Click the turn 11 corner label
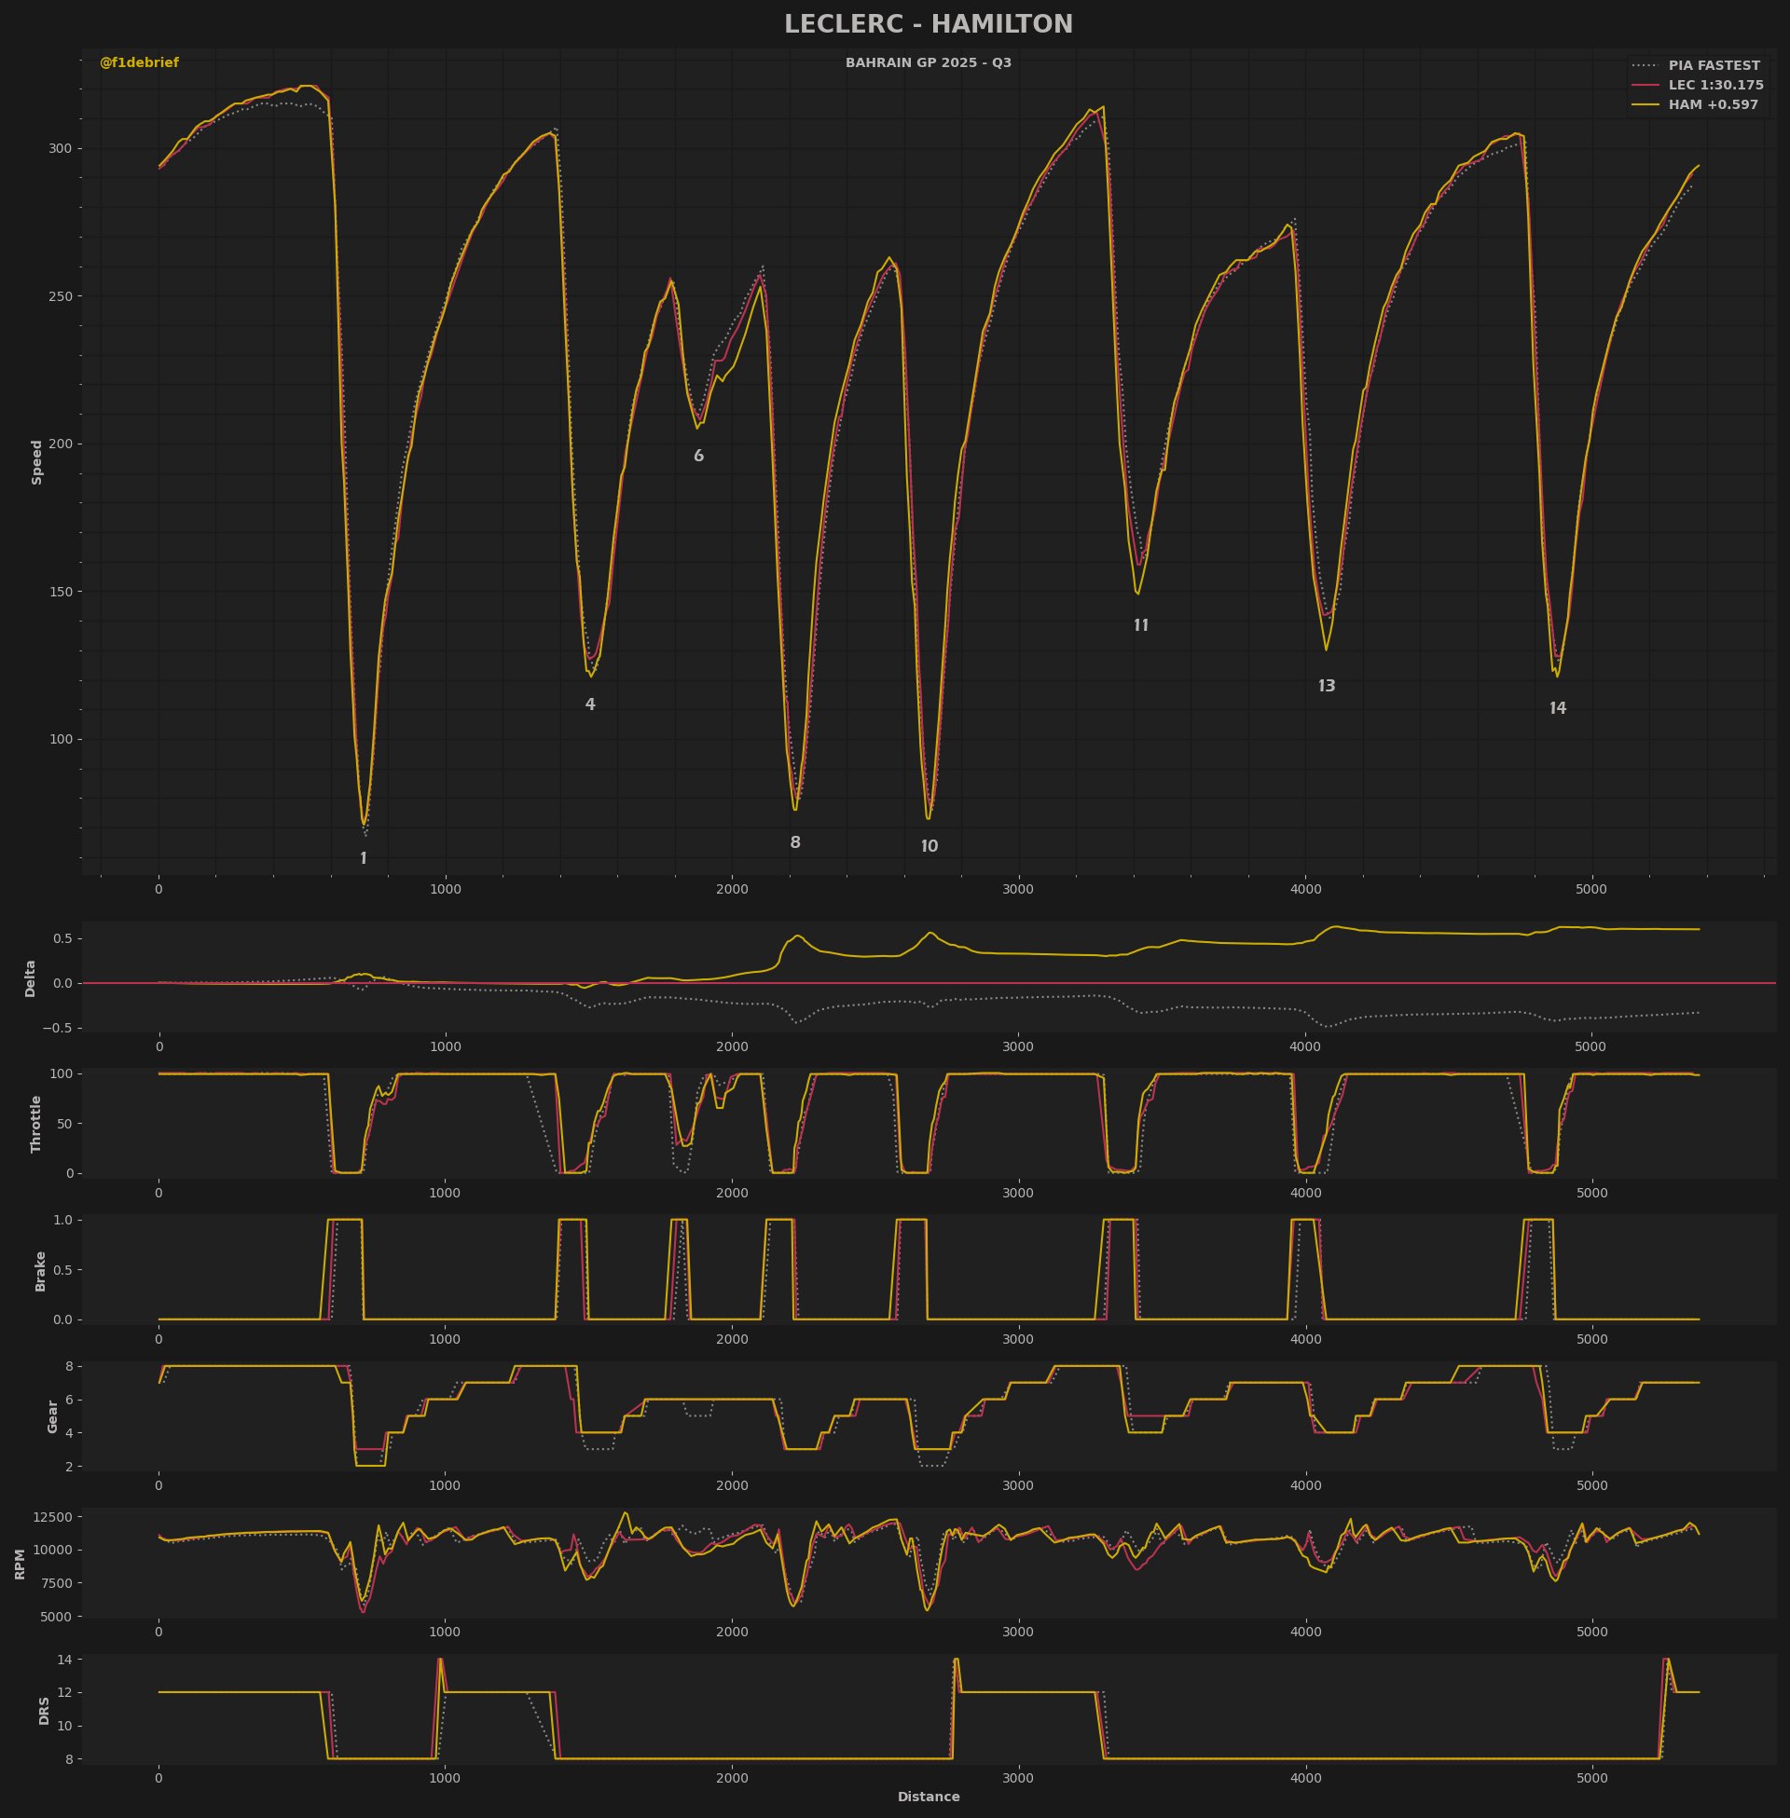The image size is (1790, 1818). (x=1140, y=626)
